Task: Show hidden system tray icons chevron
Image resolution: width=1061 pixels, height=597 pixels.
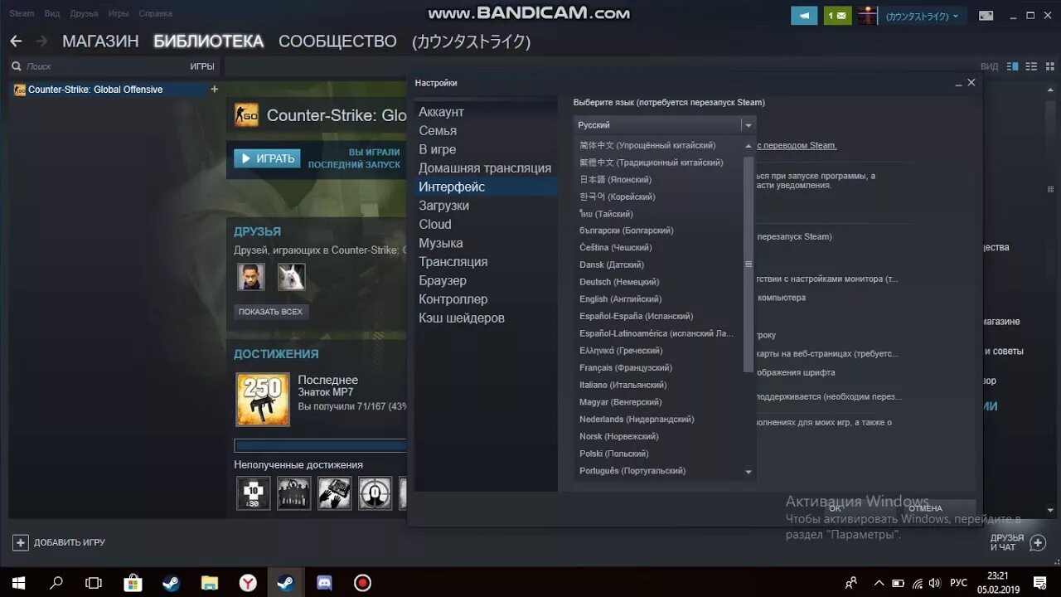Action: tap(880, 583)
